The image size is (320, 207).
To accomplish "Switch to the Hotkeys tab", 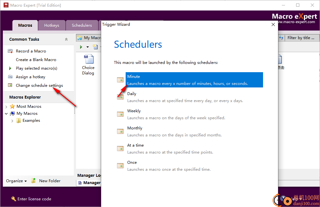I will click(x=52, y=25).
